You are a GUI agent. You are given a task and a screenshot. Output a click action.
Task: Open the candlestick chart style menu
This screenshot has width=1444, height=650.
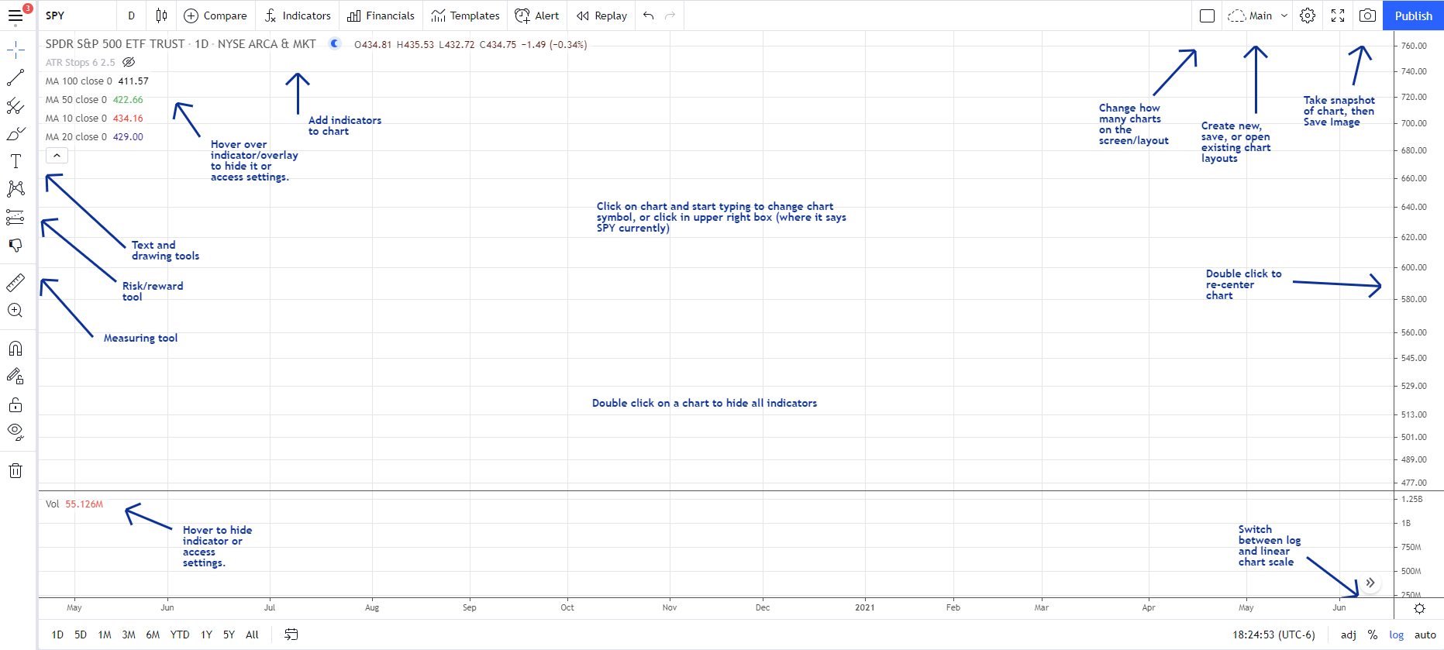click(161, 15)
